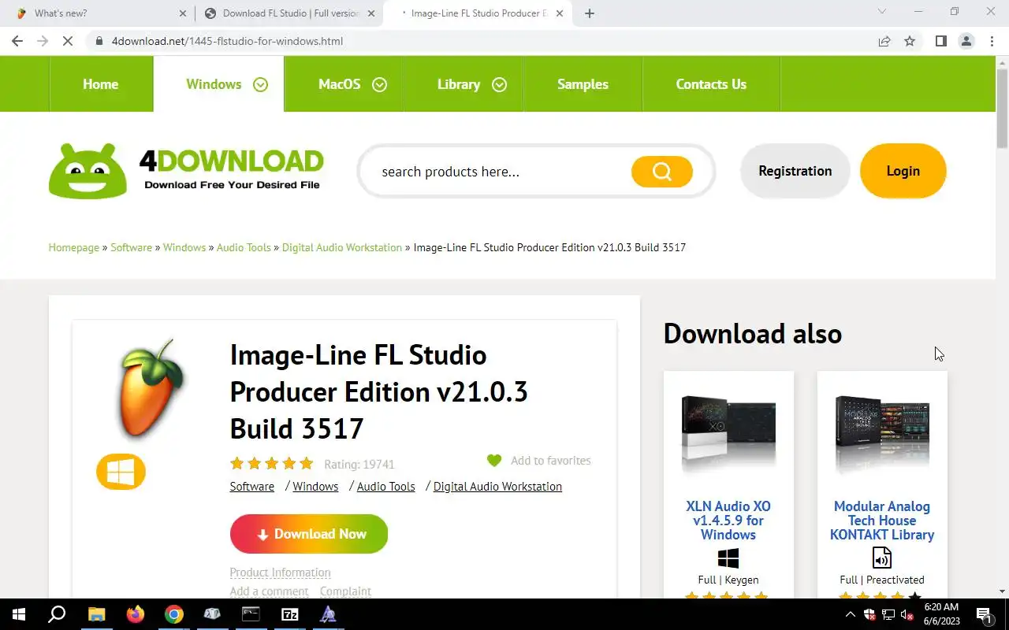Click the Chrome taskbar icon
Screen dimensions: 1009x630
[174, 614]
